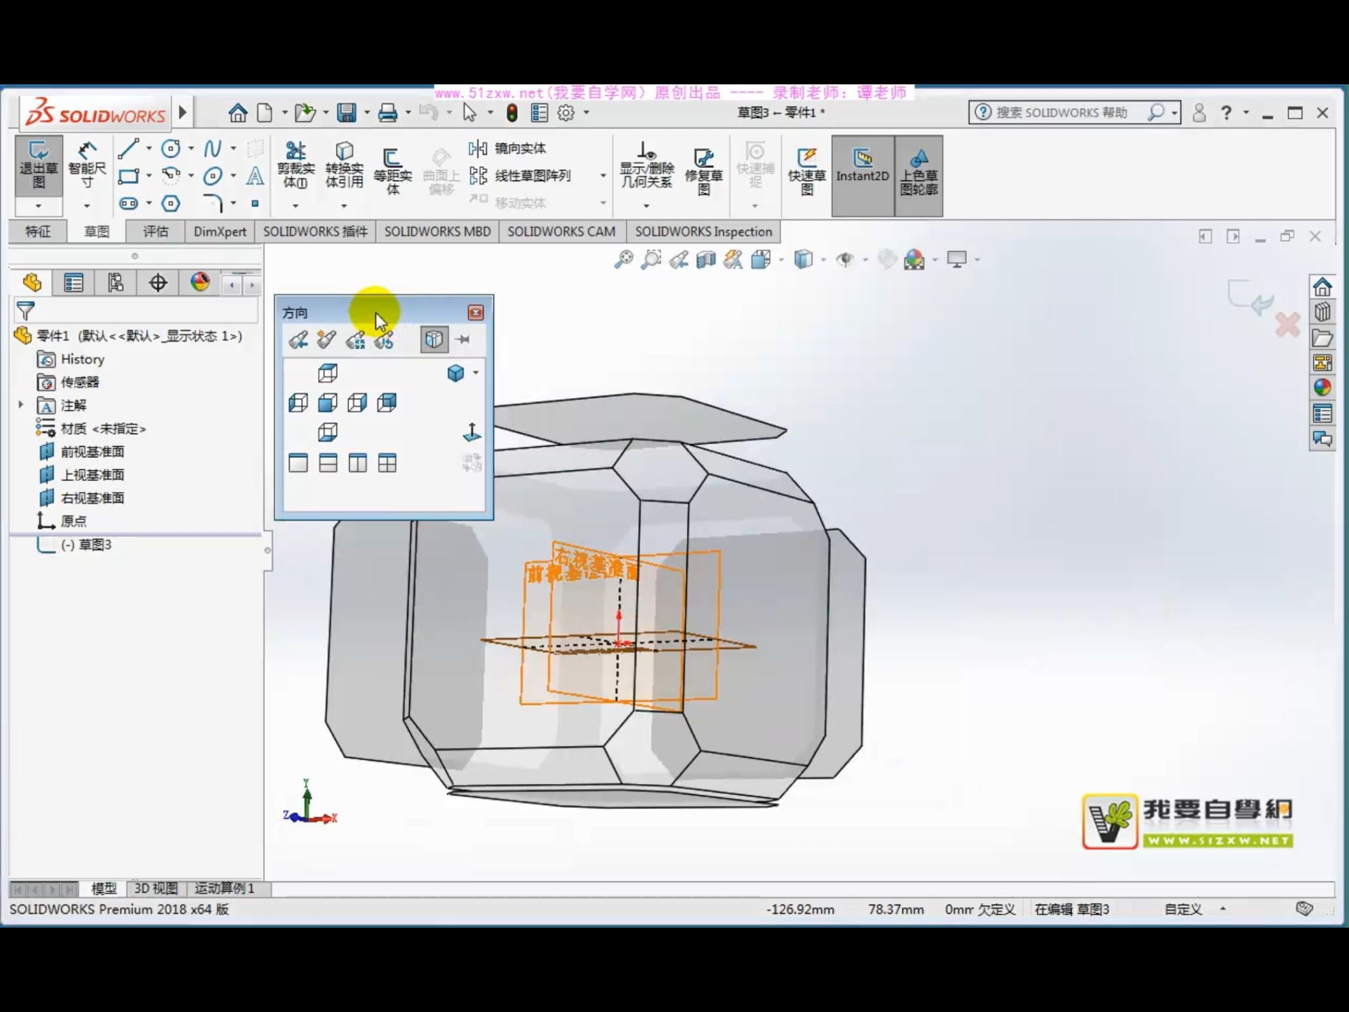1349x1012 pixels.
Task: Switch to the 特征 ribbon tab
Action: pyautogui.click(x=37, y=231)
